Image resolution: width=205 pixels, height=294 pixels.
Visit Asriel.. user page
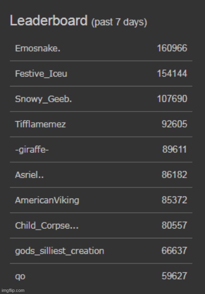pos(29,175)
